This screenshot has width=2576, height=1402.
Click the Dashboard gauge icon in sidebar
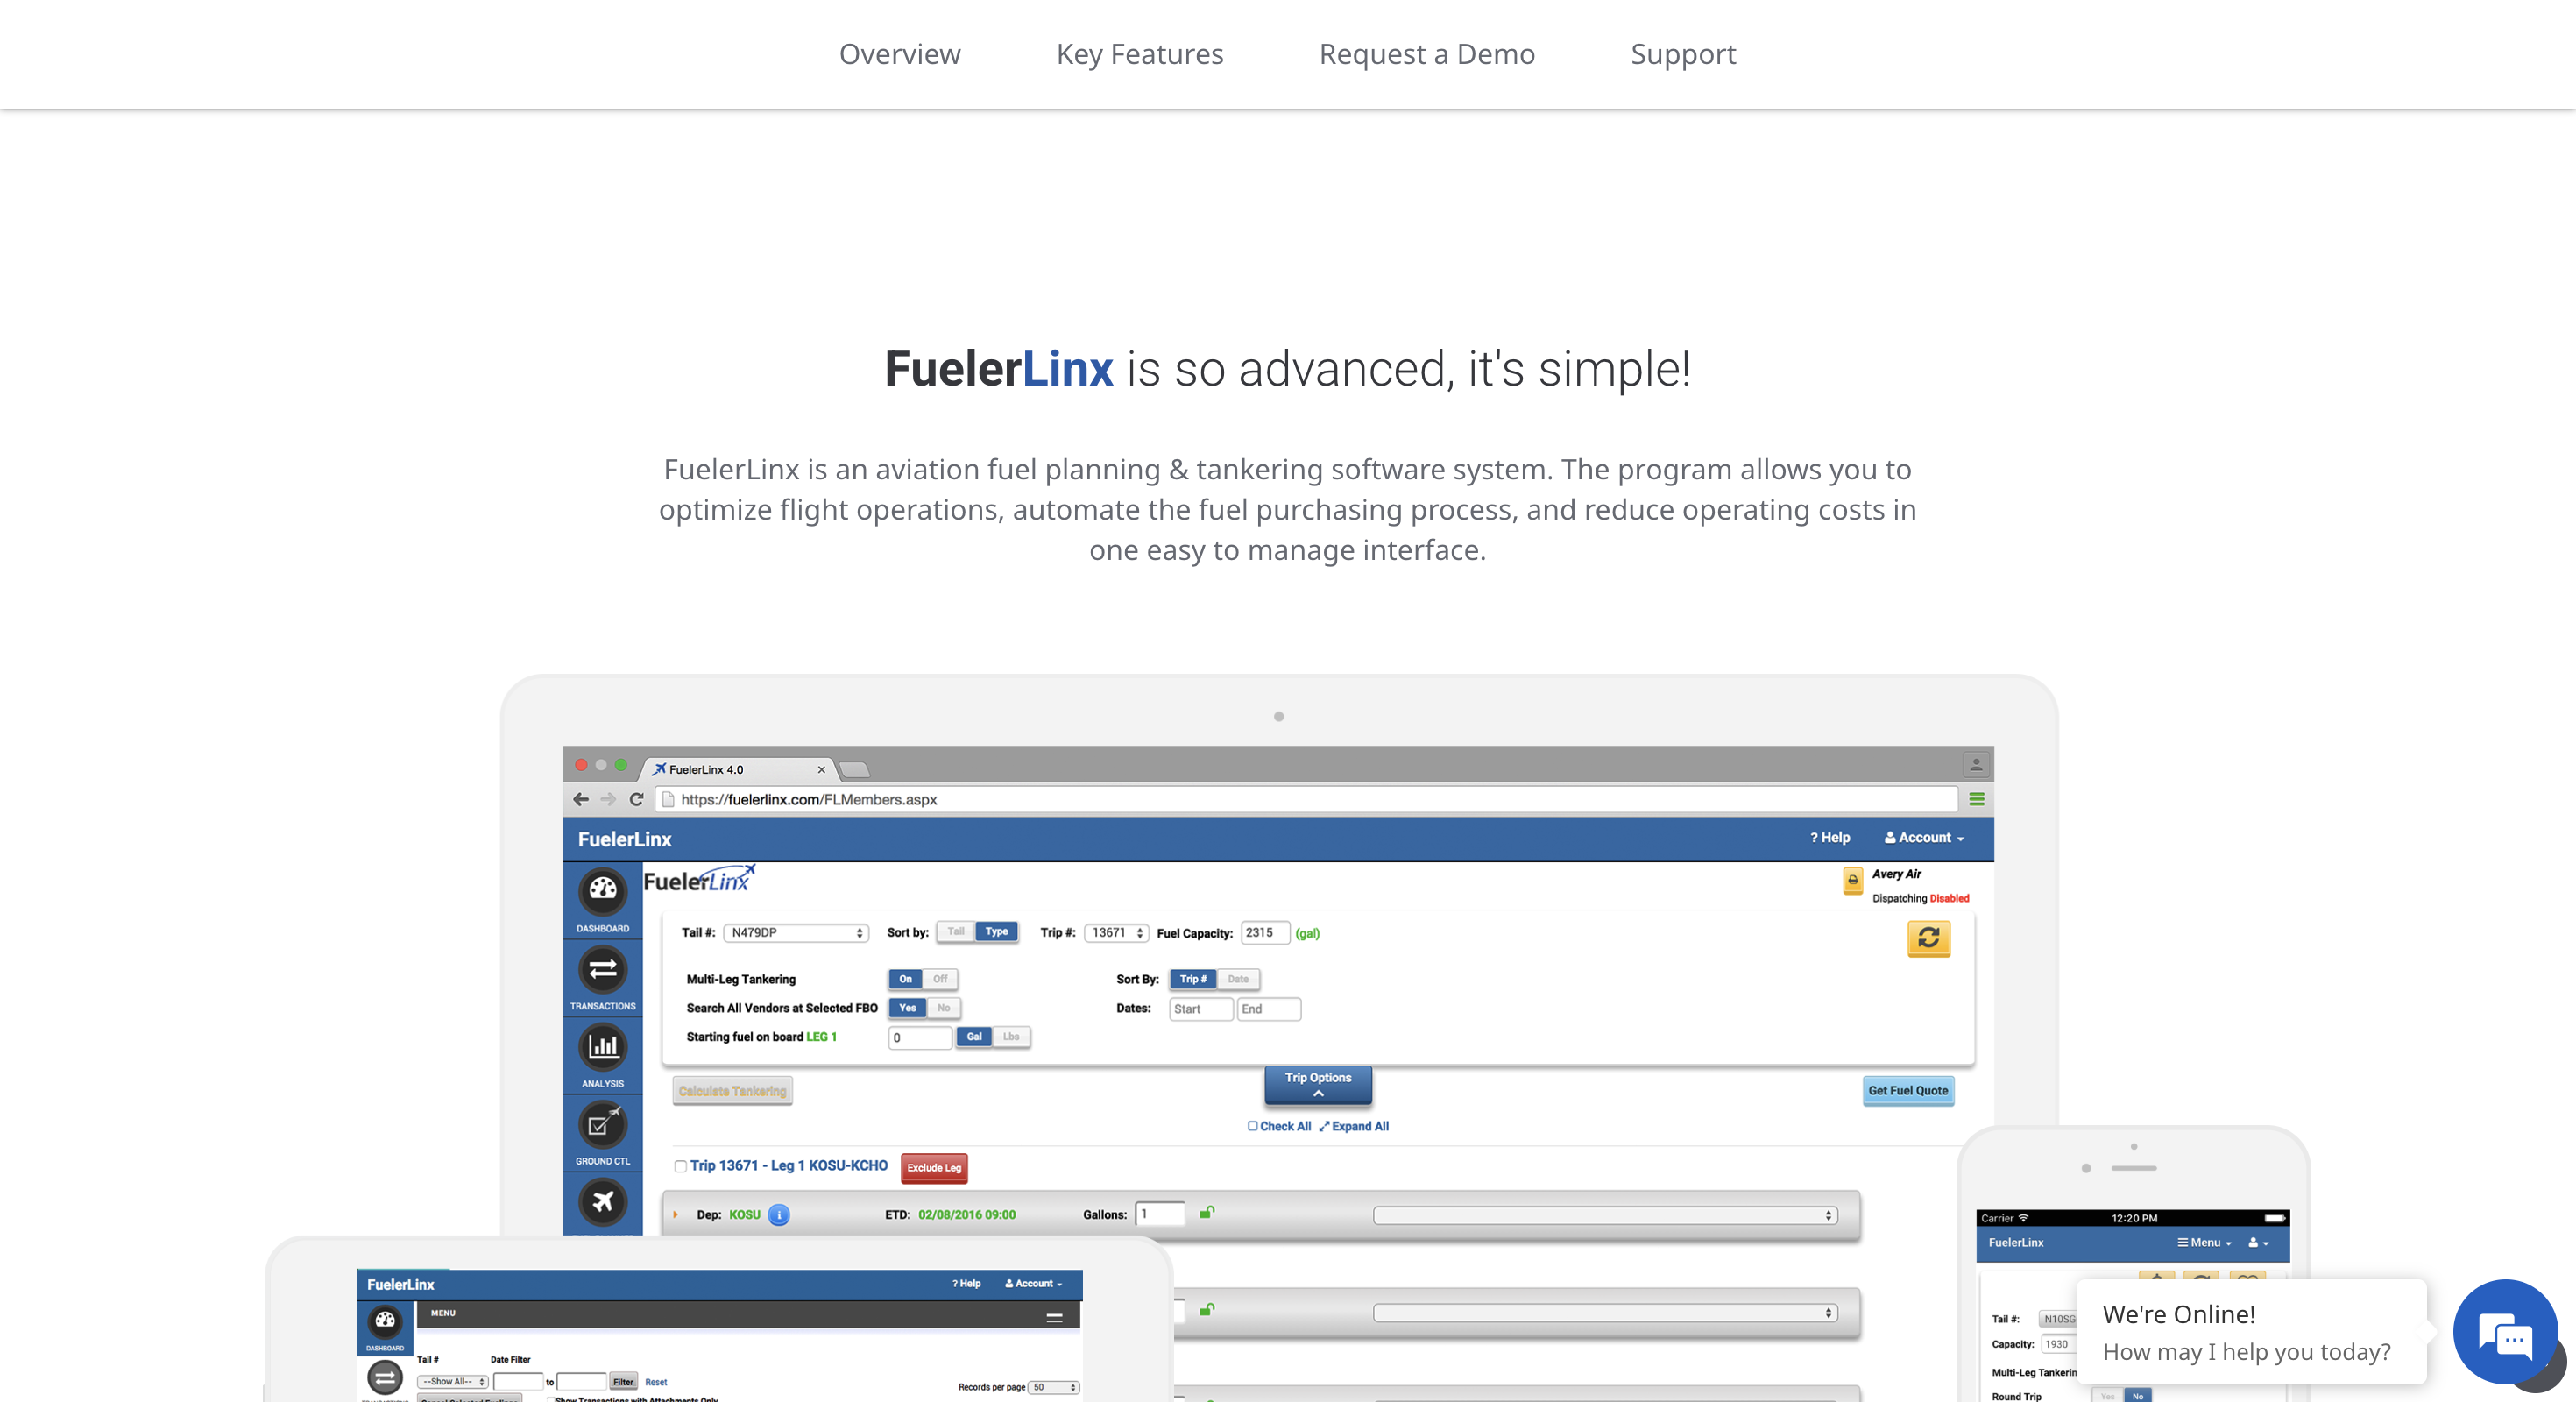click(602, 890)
